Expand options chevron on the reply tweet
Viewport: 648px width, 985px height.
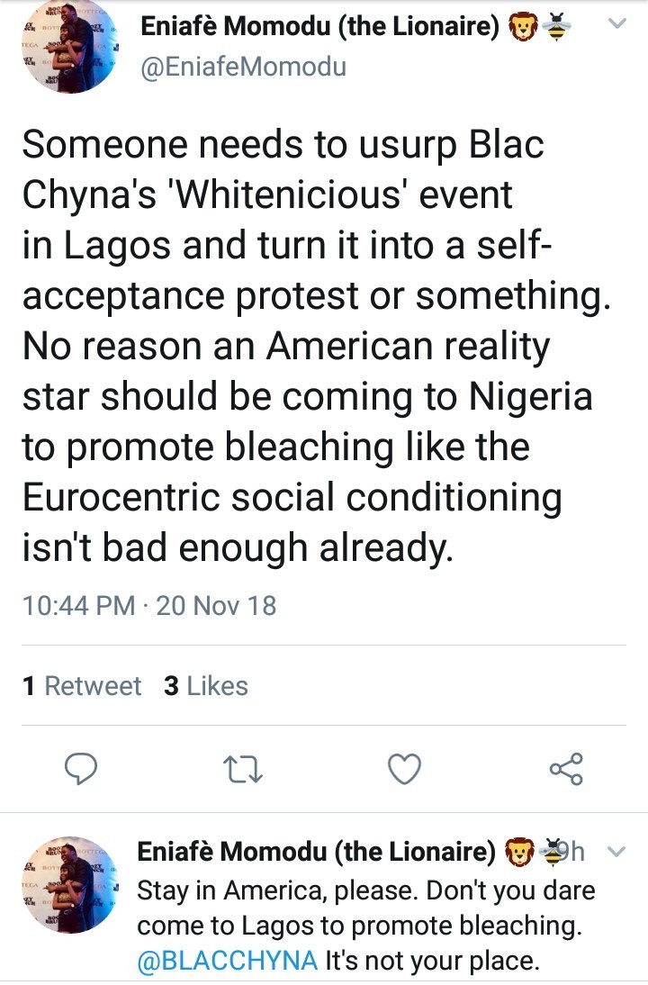coord(616,852)
